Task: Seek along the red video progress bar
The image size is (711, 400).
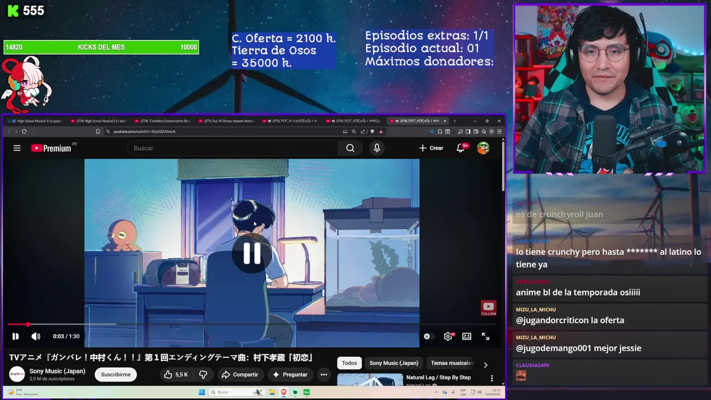Action: 252,324
